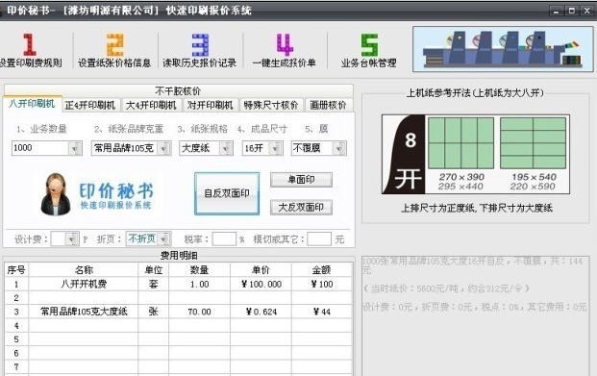Click the 自反双面印 button
This screenshot has height=376, width=597.
[227, 193]
